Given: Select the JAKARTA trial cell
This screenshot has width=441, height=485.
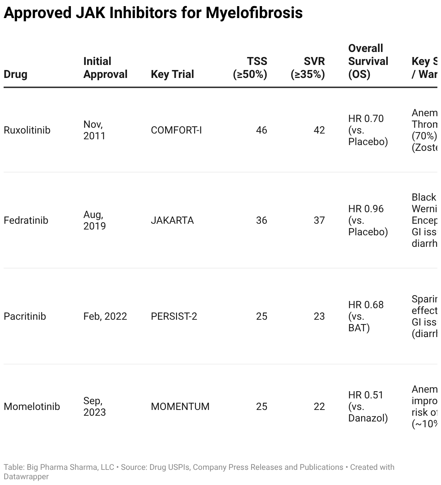Looking at the screenshot, I should point(172,220).
